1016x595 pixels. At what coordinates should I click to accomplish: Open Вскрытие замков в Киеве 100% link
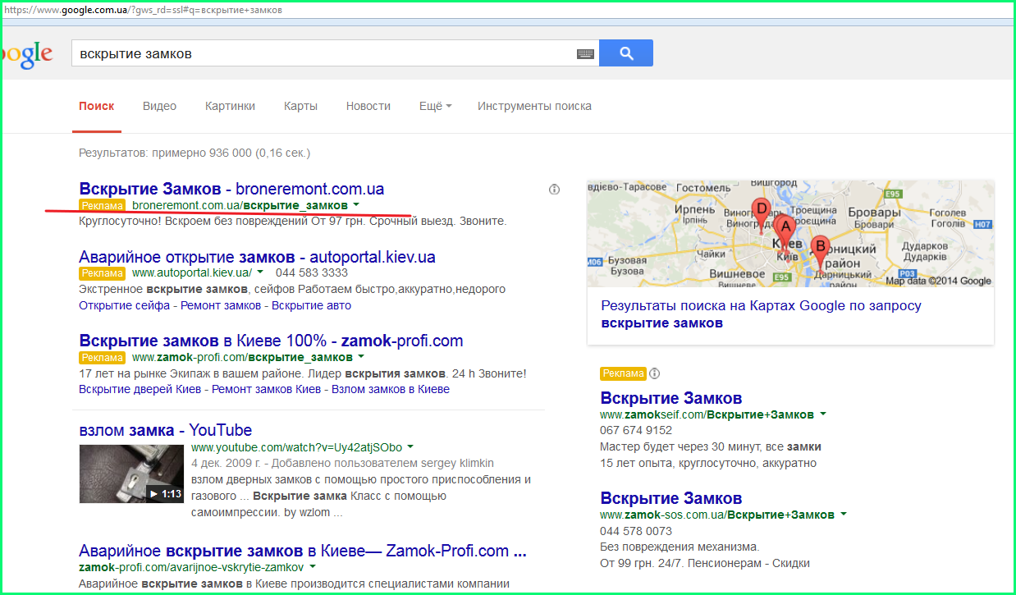click(271, 341)
